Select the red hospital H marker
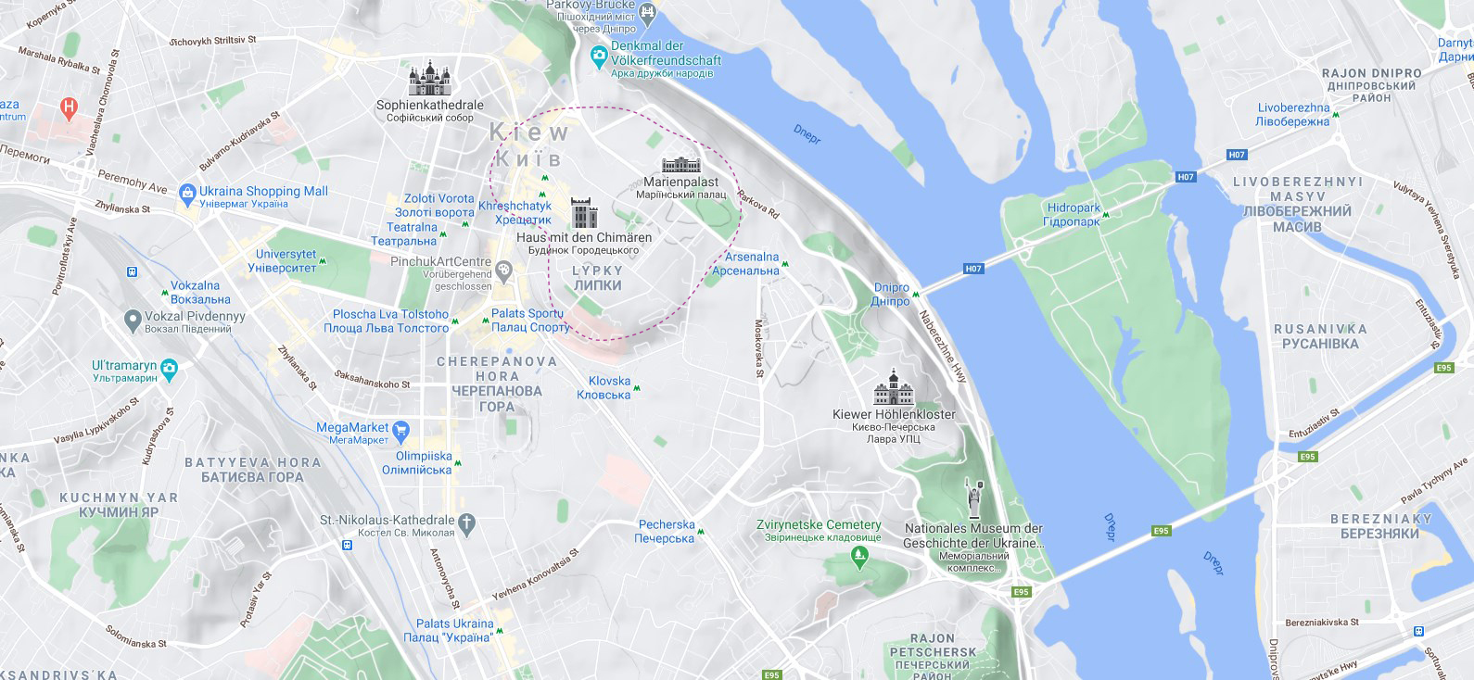 (x=68, y=108)
